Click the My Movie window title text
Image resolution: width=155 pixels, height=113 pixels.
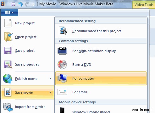pos(76,4)
